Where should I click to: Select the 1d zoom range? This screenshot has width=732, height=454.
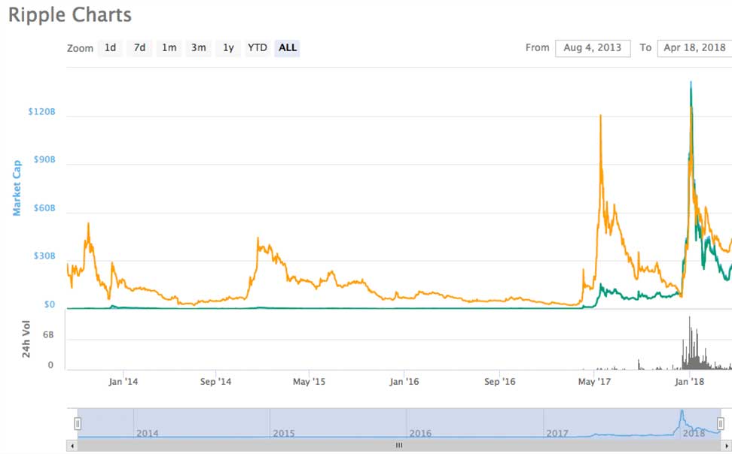tap(110, 47)
